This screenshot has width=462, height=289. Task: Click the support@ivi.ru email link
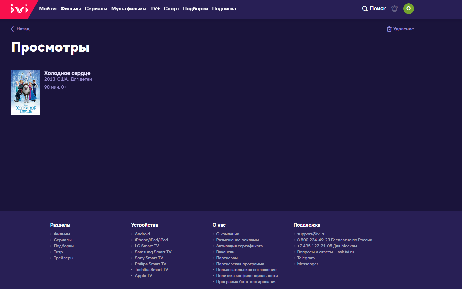click(311, 234)
